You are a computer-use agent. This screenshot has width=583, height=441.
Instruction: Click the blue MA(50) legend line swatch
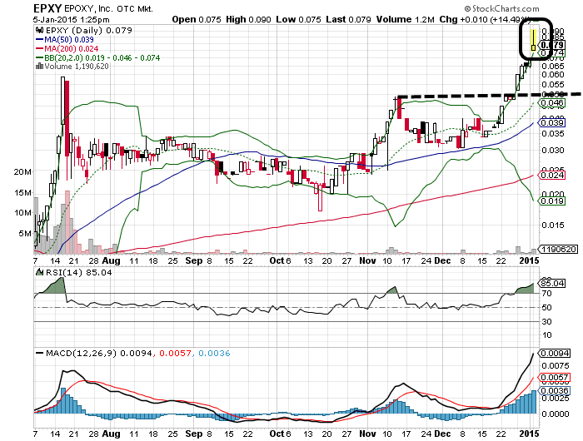39,39
